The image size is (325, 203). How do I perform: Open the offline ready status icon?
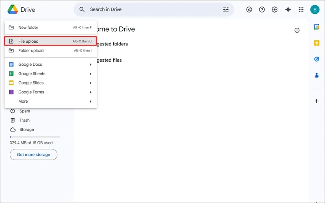[249, 9]
